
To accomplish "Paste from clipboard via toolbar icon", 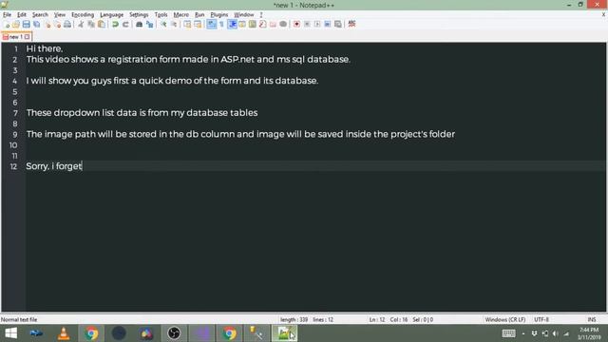I will pos(102,24).
